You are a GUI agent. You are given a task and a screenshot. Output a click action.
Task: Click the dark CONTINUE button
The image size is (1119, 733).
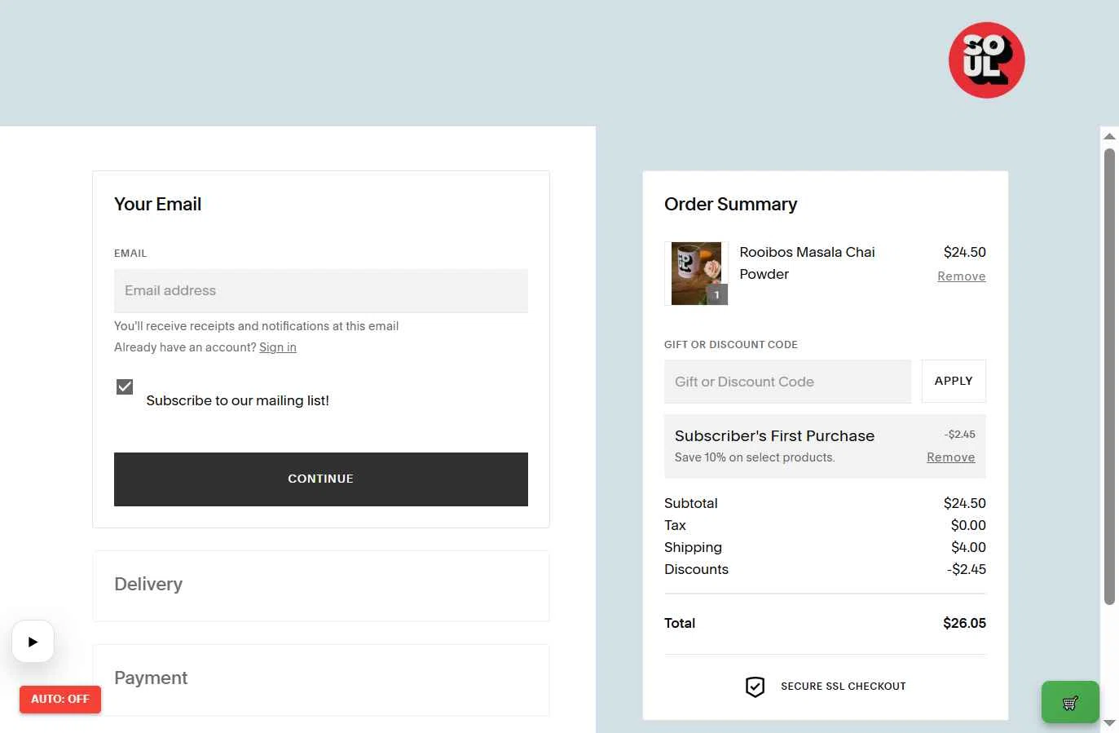321,479
